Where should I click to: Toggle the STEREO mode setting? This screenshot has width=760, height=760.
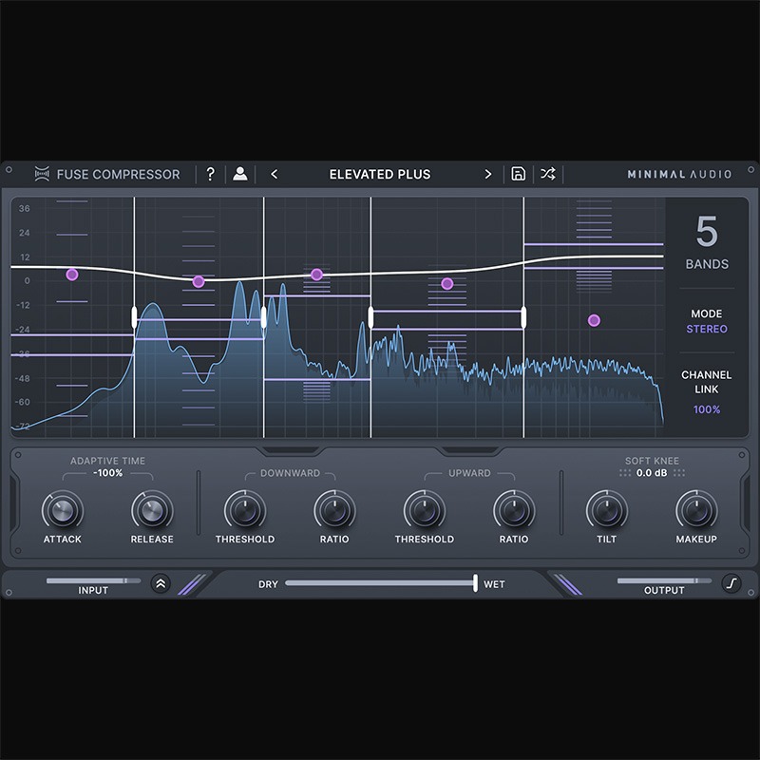coord(707,329)
